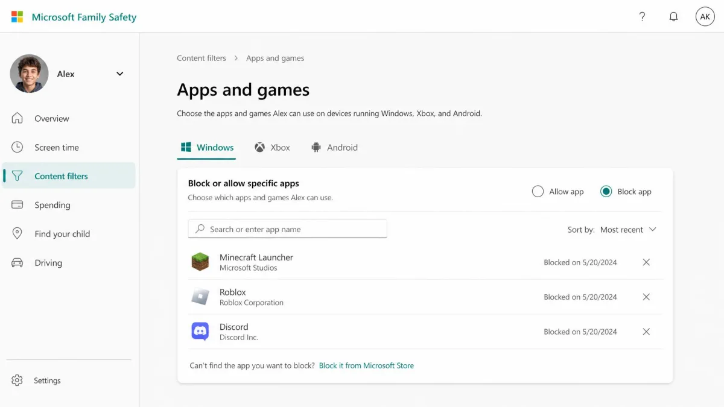Click the Spending card icon
Screen dimensions: 724x407
pyautogui.click(x=17, y=205)
